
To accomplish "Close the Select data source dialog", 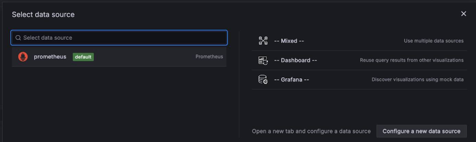I will click(x=463, y=14).
